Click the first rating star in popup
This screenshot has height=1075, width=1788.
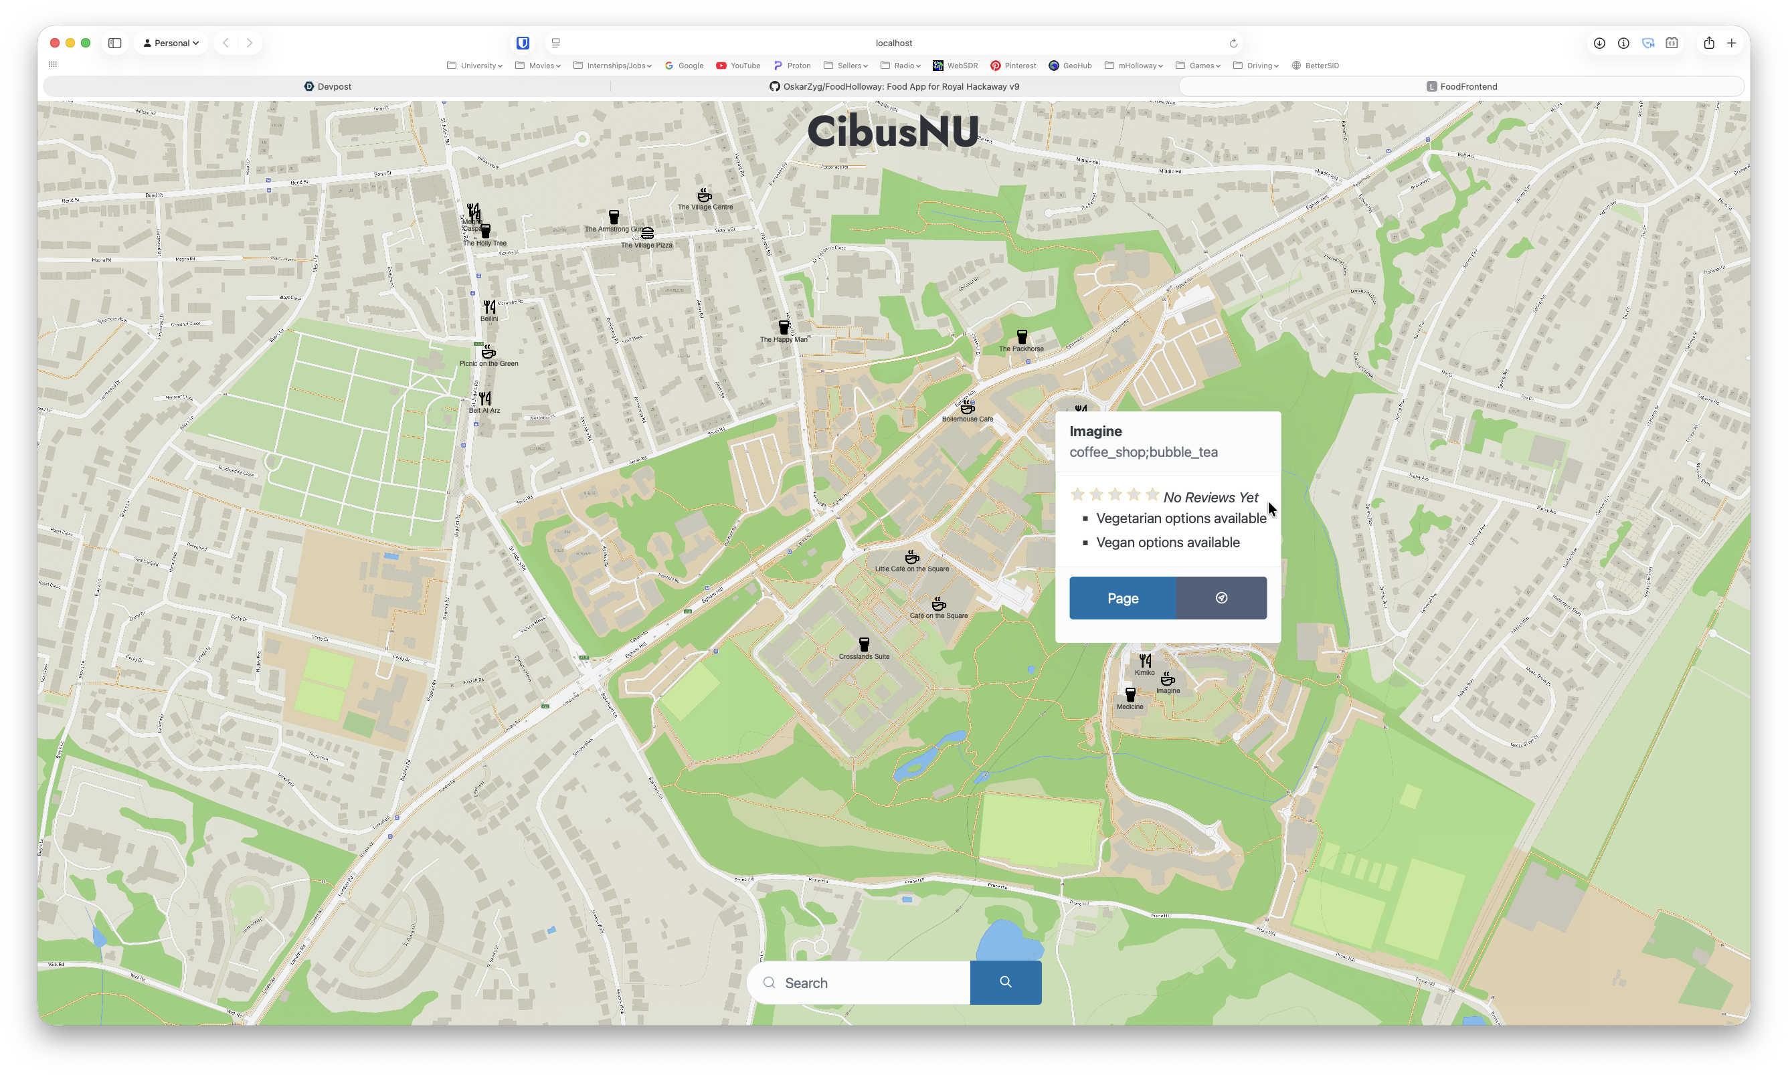(1077, 495)
